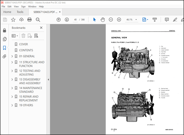The image size is (184, 135).
Task: Click the lower engine diagram image
Action: coord(133,105)
